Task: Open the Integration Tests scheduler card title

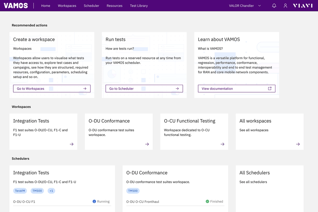Action: pos(31,173)
